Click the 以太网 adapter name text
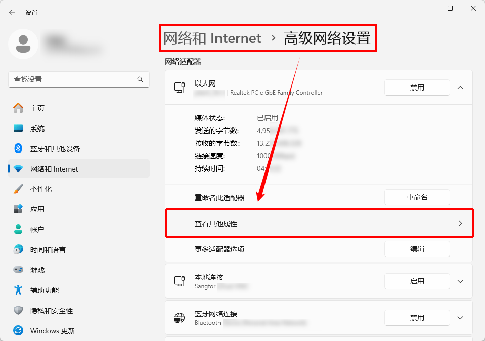 (x=205, y=83)
